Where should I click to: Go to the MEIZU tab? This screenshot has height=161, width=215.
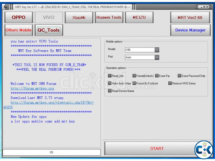(139, 17)
